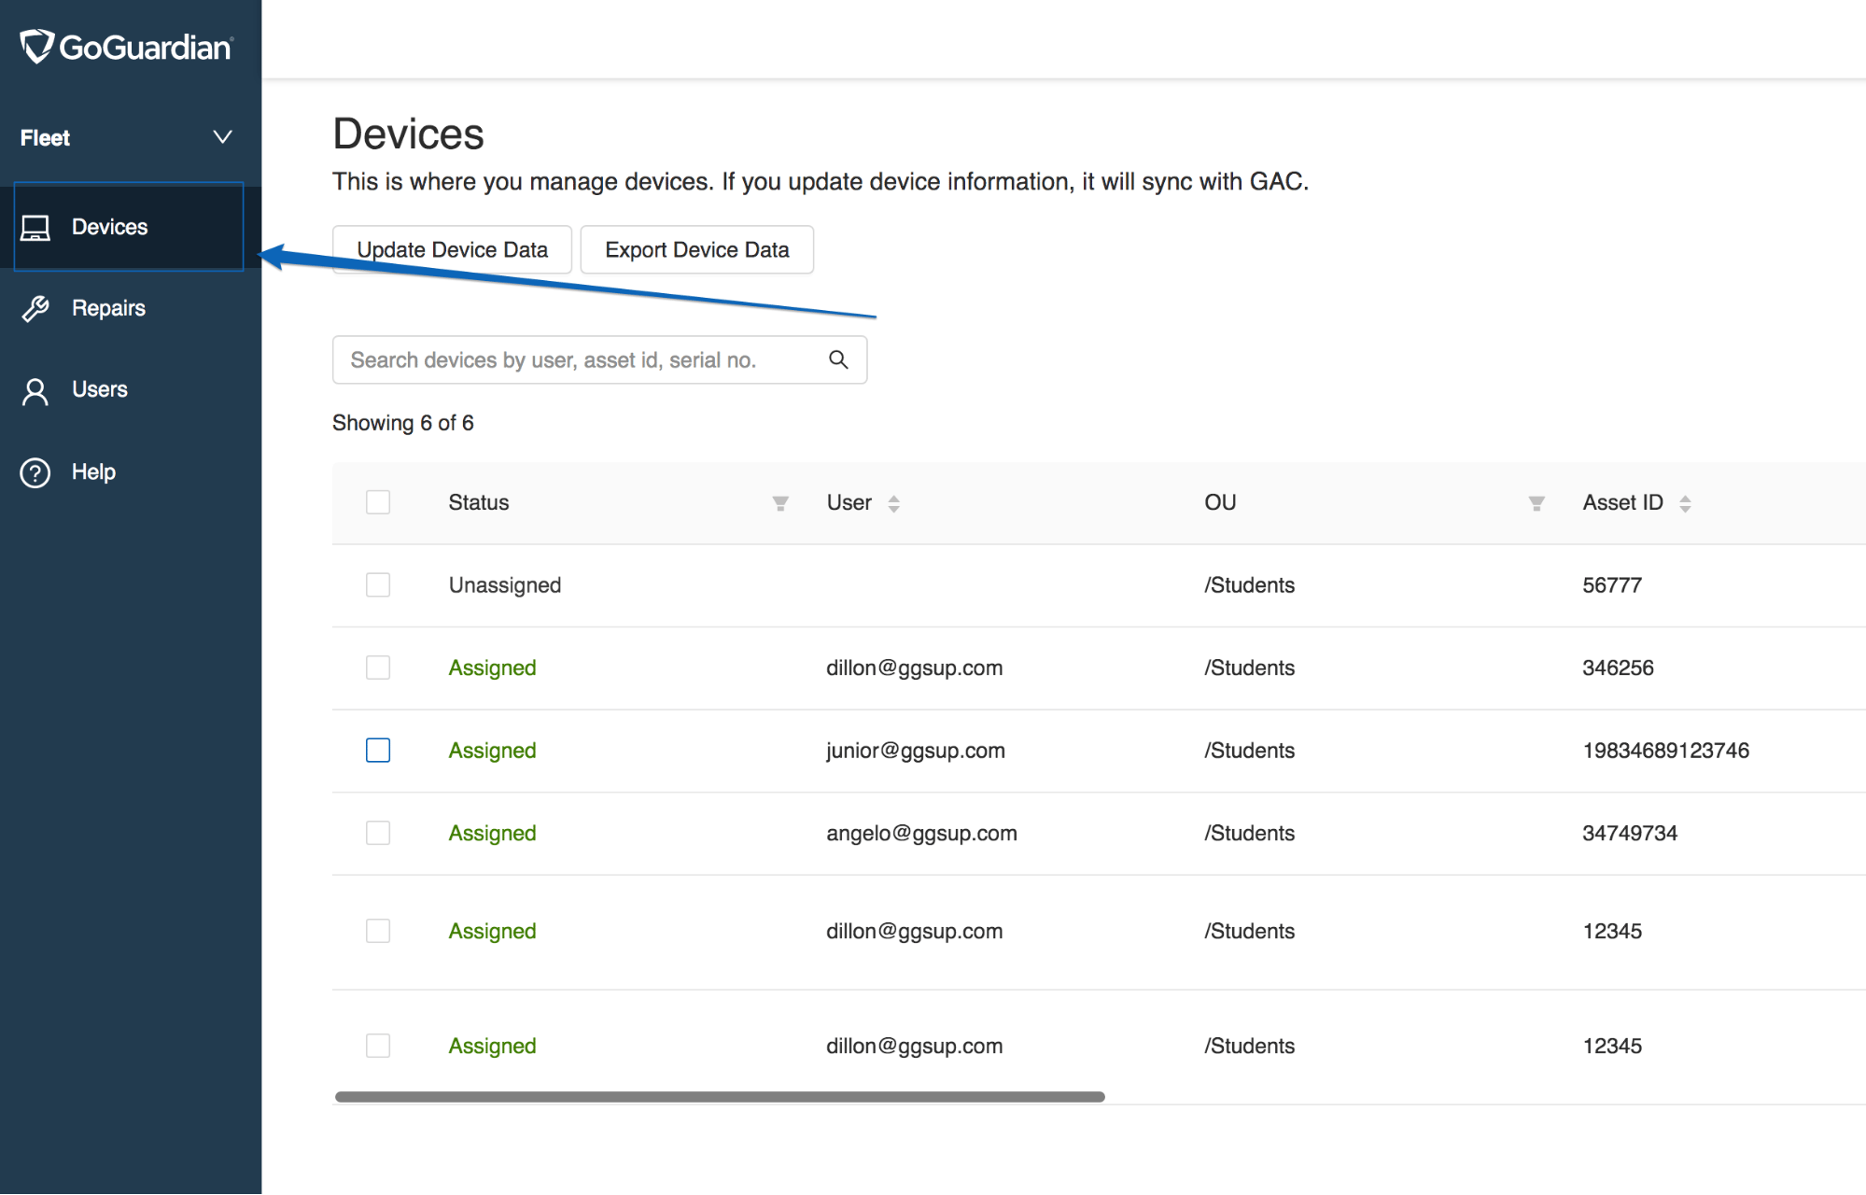Click the Fleet label in sidebar
The width and height of the screenshot is (1866, 1195).
click(x=45, y=137)
